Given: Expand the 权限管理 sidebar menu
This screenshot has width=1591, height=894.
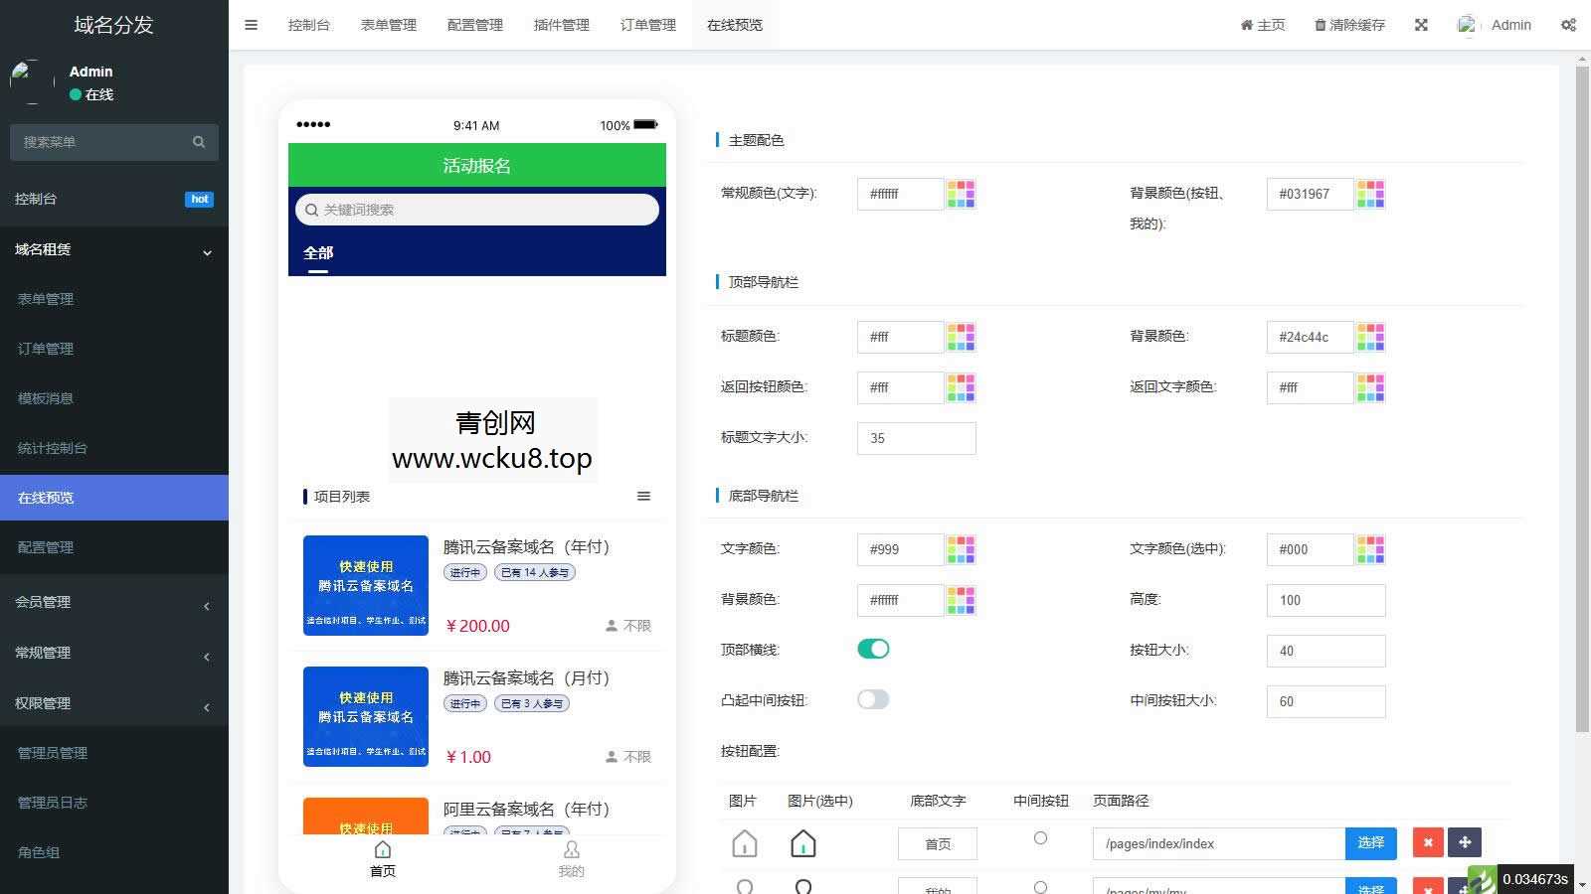Looking at the screenshot, I should point(114,703).
